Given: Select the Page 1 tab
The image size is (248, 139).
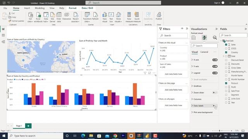Looking at the screenshot, I should 19,126.
